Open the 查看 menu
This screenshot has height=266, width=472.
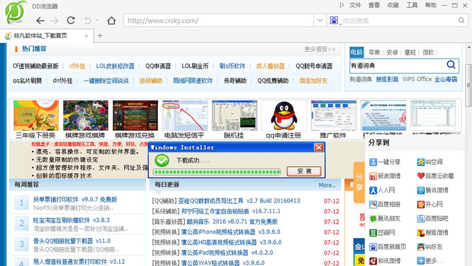point(374,5)
